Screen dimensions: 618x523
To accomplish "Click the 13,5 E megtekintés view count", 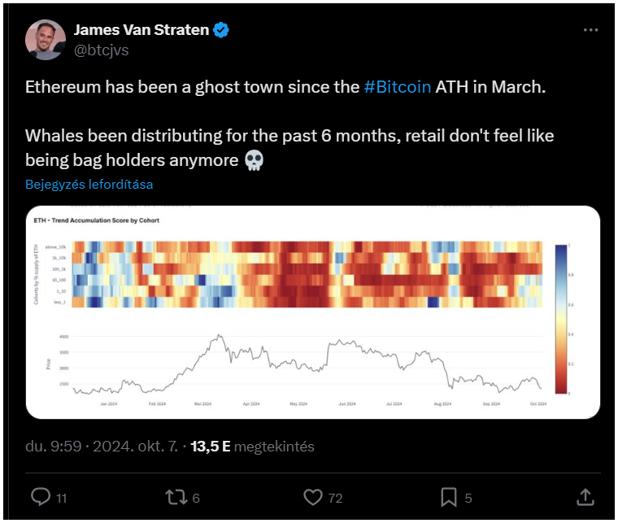I will point(252,447).
